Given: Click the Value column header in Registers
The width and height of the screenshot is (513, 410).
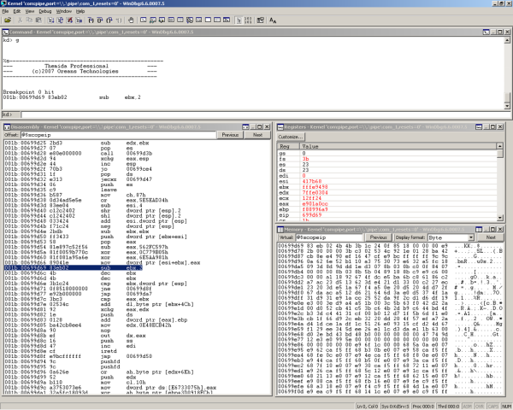Looking at the screenshot, I should (x=398, y=146).
